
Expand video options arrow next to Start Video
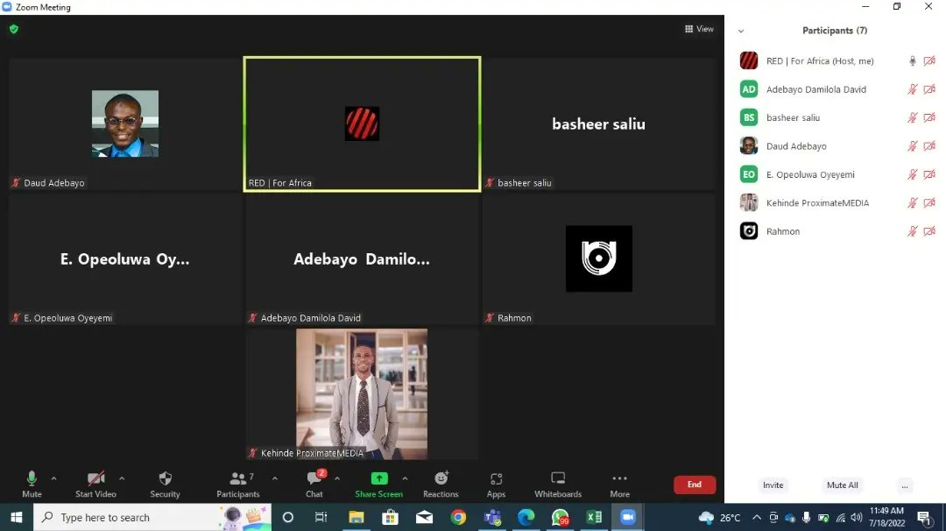coord(122,478)
